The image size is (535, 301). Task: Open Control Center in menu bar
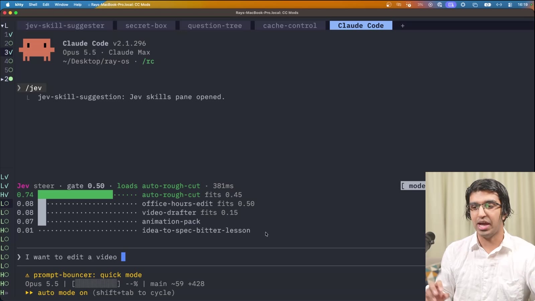[510, 5]
